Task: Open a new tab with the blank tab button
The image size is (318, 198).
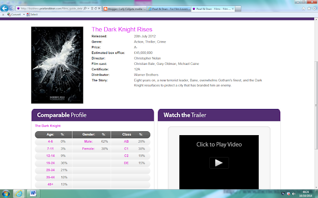Action: pyautogui.click(x=238, y=9)
